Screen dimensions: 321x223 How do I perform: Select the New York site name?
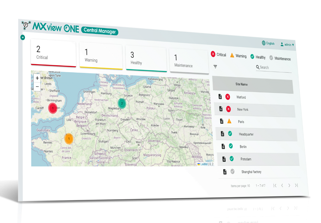pyautogui.click(x=243, y=109)
